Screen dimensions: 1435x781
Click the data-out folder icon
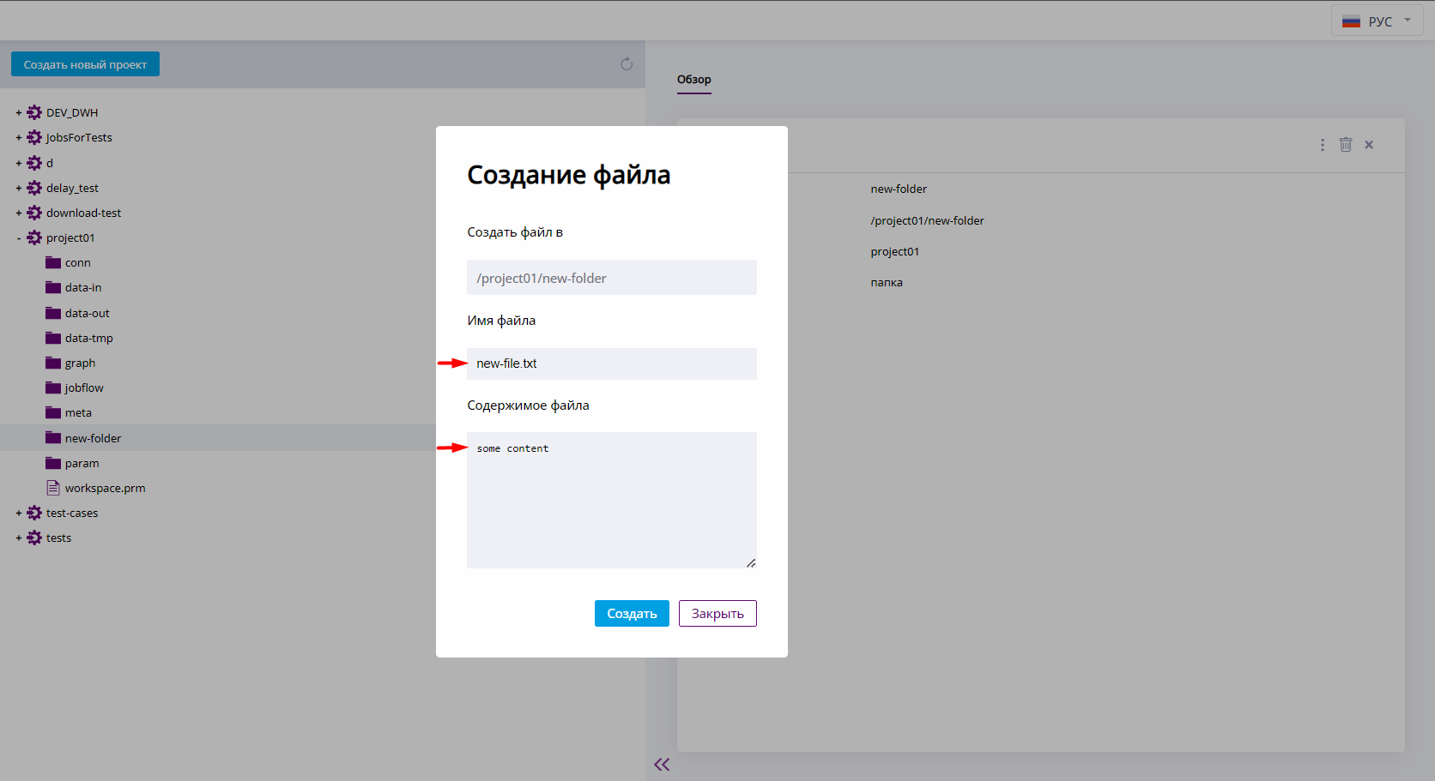pos(53,313)
